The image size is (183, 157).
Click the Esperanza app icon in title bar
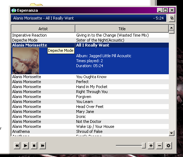click(14, 10)
